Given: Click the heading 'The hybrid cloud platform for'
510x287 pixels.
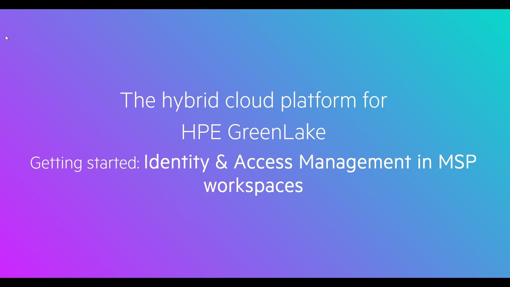Looking at the screenshot, I should click(x=253, y=100).
